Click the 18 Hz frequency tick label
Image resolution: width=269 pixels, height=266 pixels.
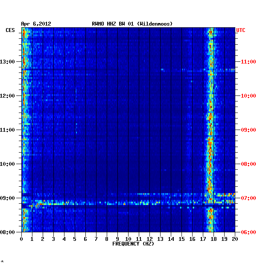pos(213,239)
